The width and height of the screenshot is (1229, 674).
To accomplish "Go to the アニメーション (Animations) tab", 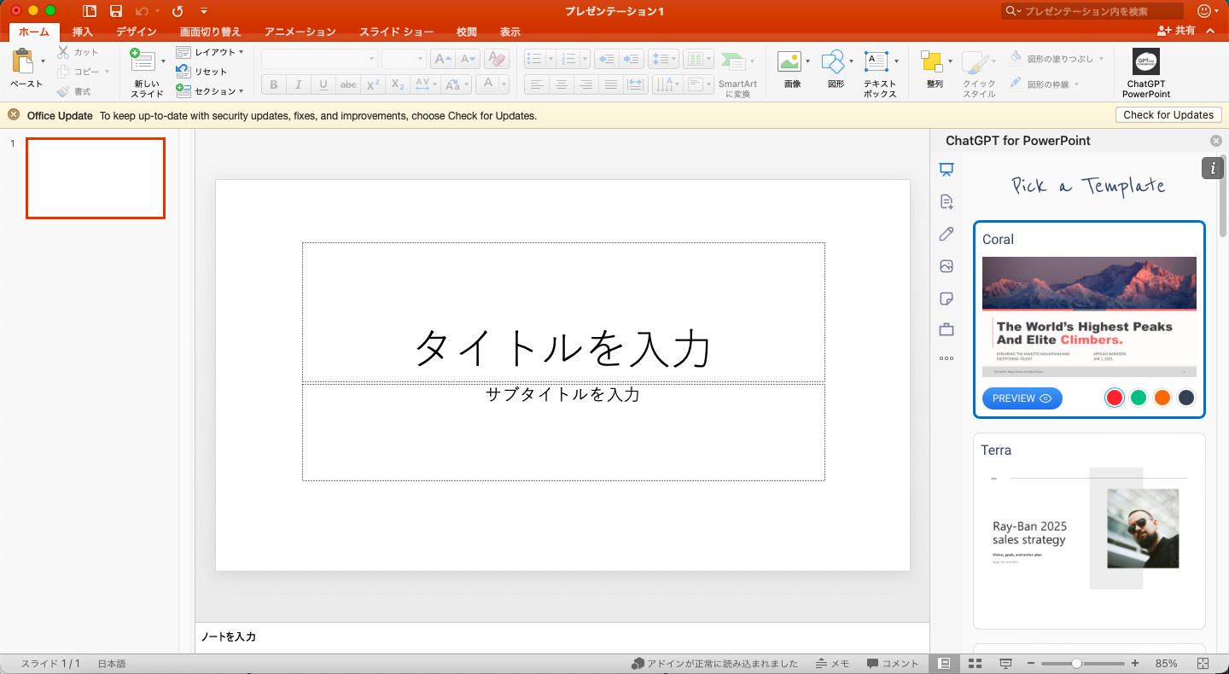I will point(300,32).
